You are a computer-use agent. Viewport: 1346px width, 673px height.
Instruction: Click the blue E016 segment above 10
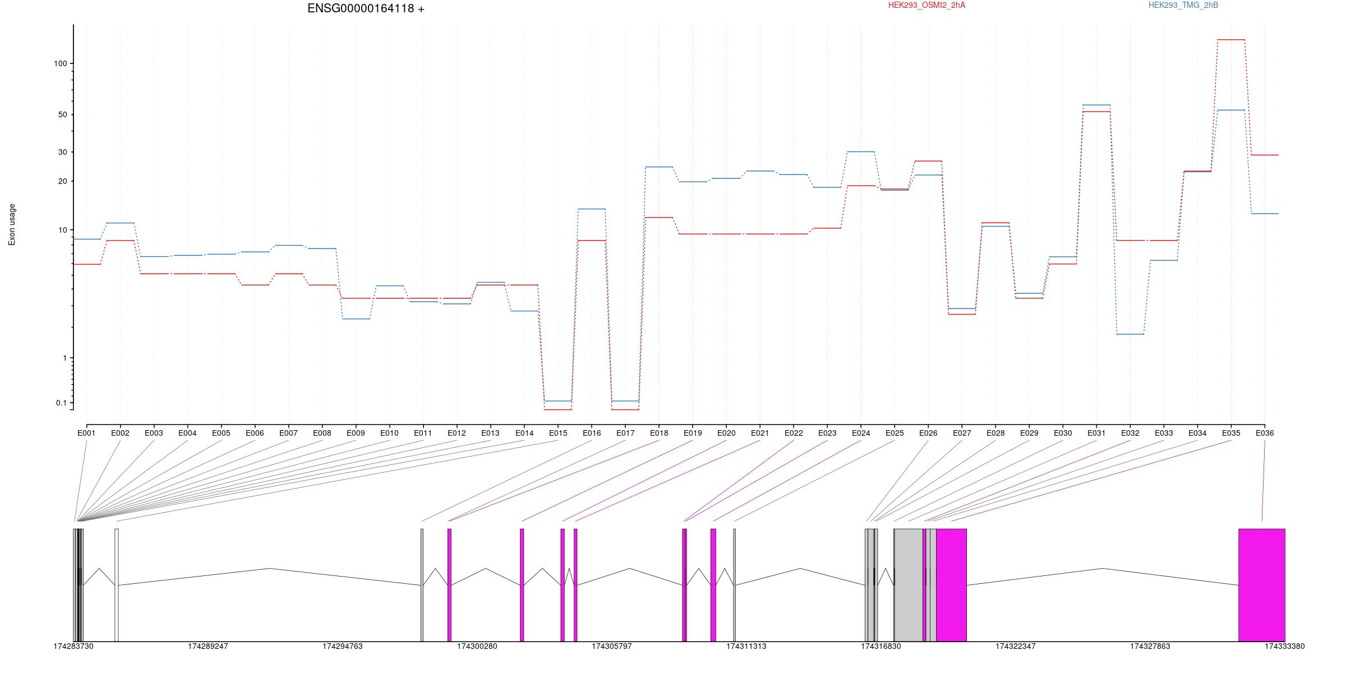click(592, 209)
